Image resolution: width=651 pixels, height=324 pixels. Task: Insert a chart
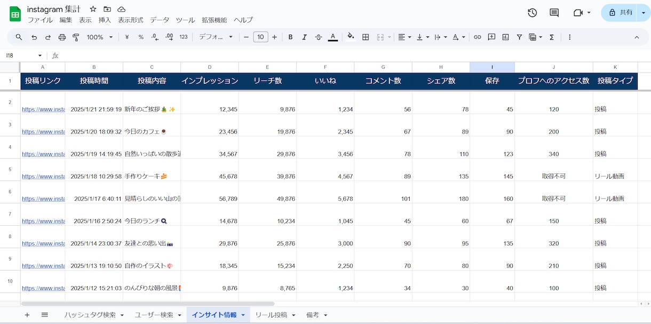tap(505, 37)
